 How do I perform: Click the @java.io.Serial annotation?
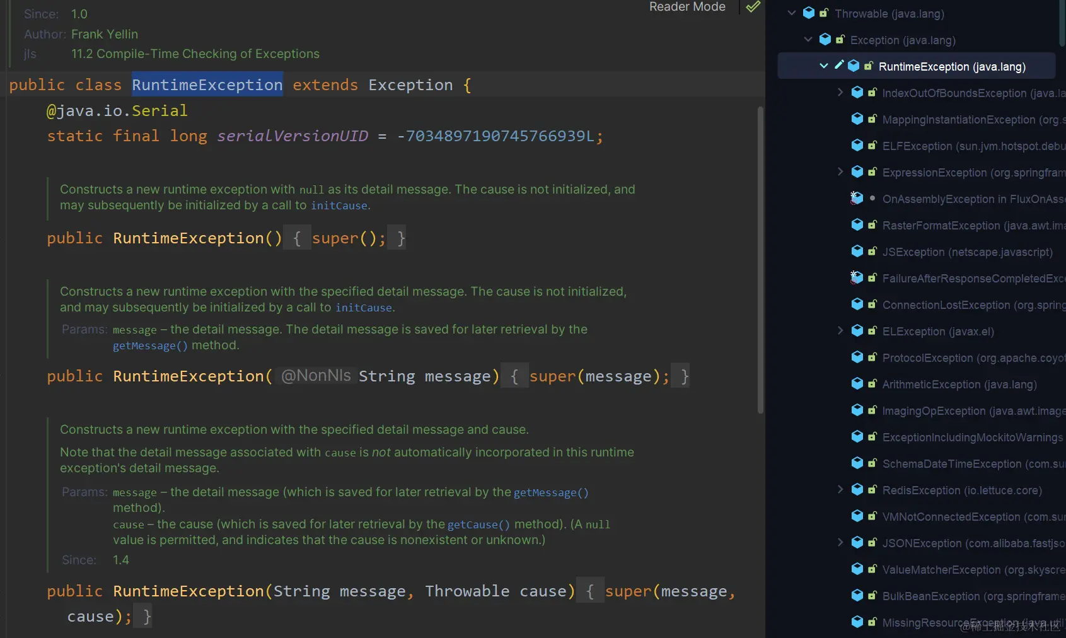[117, 110]
